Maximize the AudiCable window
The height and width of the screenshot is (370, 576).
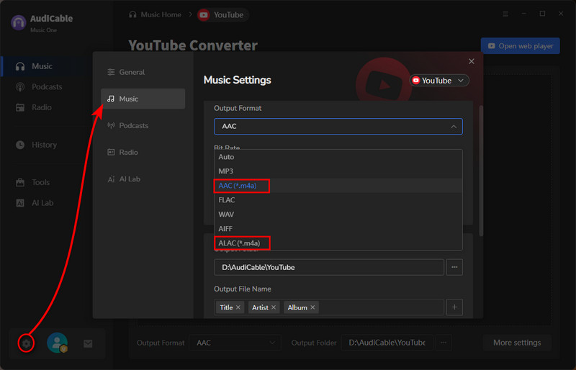(x=542, y=14)
